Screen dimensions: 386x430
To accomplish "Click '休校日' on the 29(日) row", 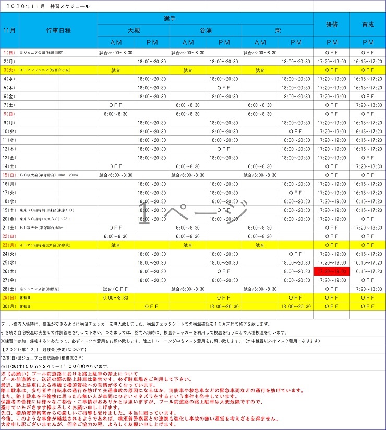I will [x=25, y=297].
